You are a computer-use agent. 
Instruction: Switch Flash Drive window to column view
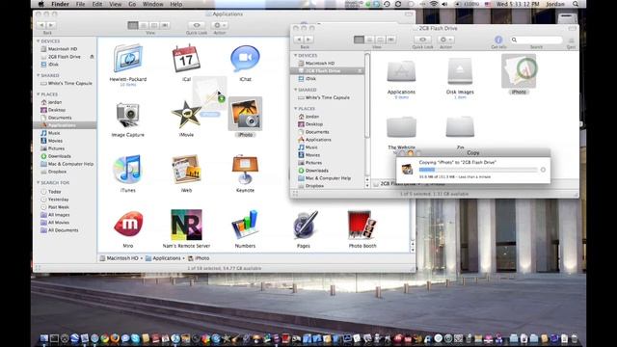click(380, 40)
